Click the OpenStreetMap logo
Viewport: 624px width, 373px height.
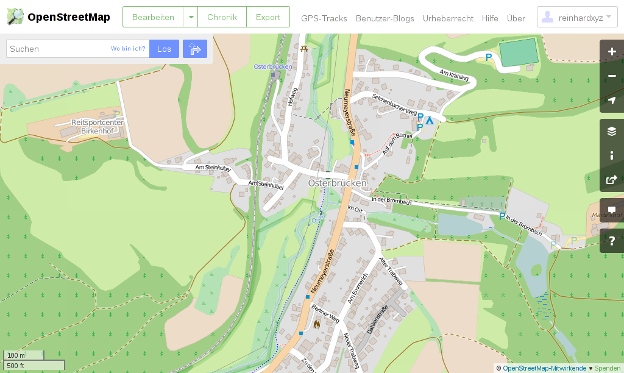point(58,17)
